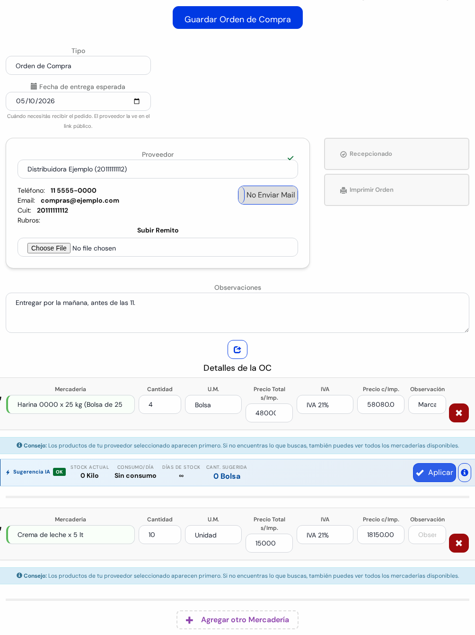The width and height of the screenshot is (475, 635).
Task: Click the calendar icon beside Fecha de entrega label
Action: click(34, 86)
